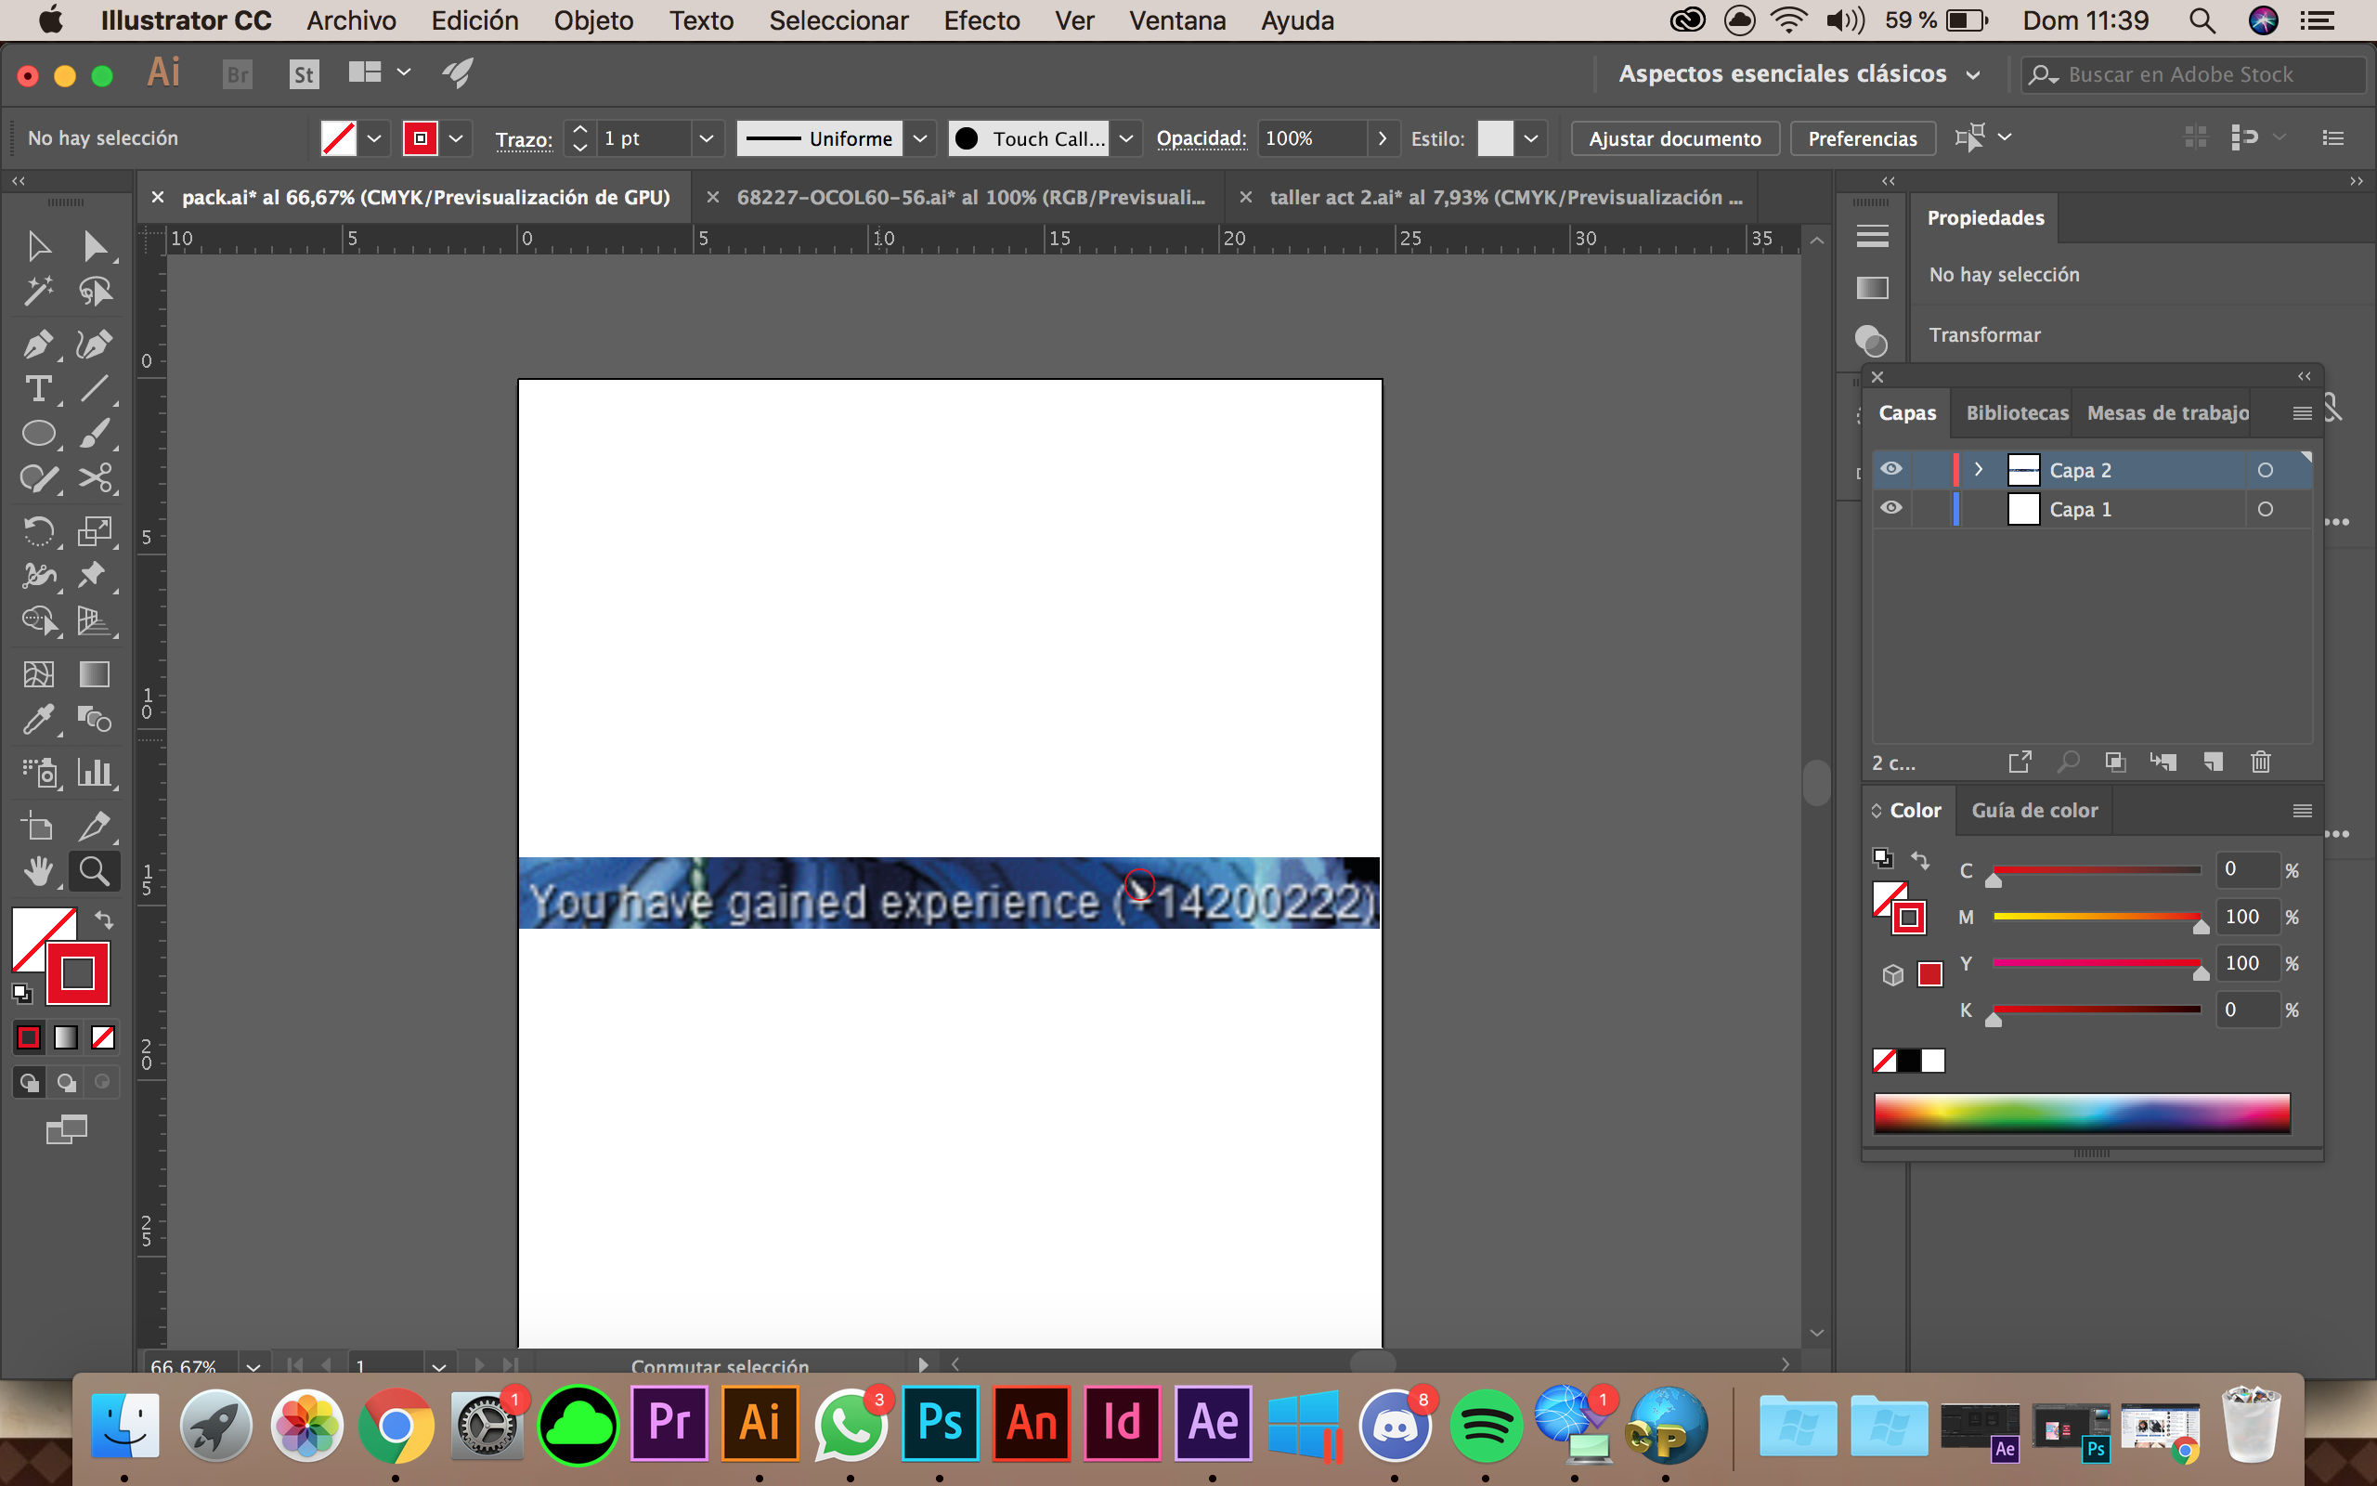Pick color from the spectrum bar
Image resolution: width=2377 pixels, height=1486 pixels.
click(2081, 1113)
